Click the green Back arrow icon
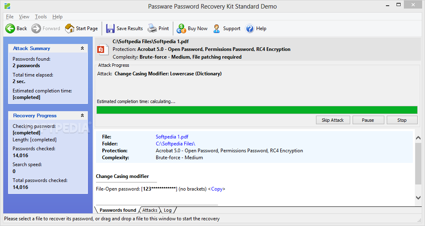 (x=10, y=29)
